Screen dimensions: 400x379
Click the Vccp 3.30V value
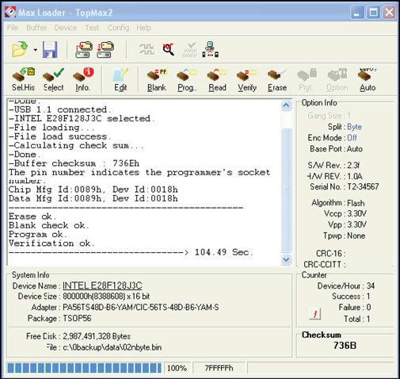pyautogui.click(x=356, y=213)
